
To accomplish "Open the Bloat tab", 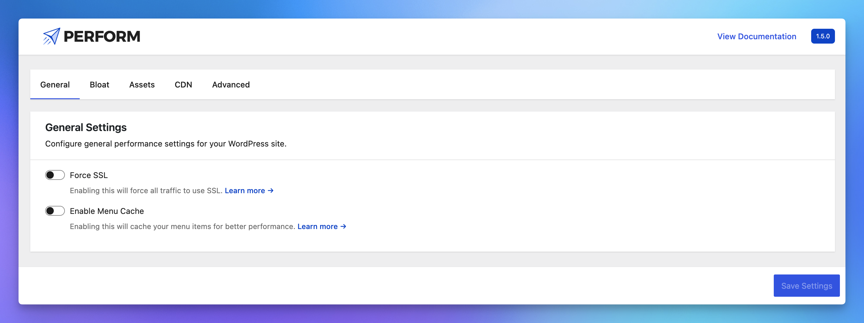I will coord(99,84).
